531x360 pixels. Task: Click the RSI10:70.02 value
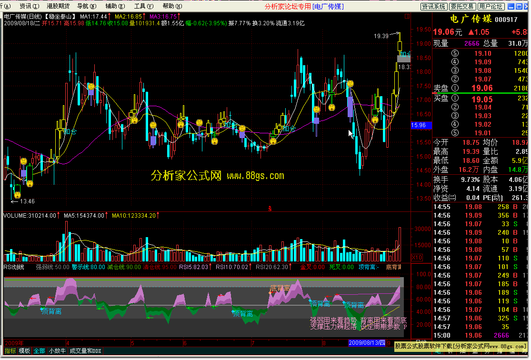pyautogui.click(x=232, y=267)
